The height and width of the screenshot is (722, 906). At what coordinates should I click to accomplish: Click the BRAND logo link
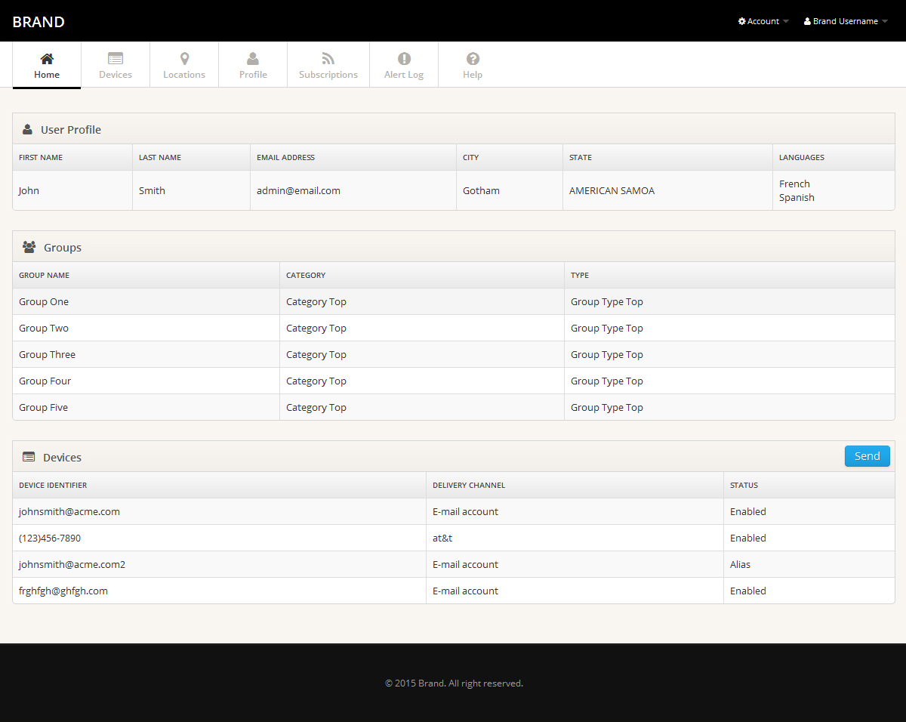tap(39, 21)
